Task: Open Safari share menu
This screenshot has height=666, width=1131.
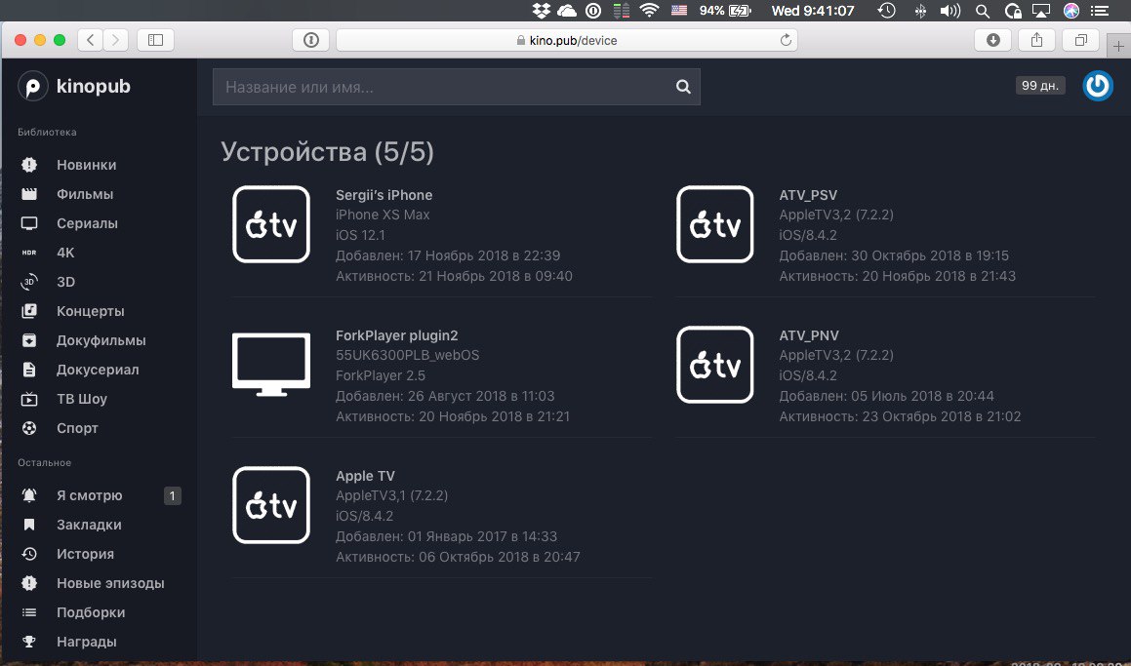Action: [x=1036, y=40]
